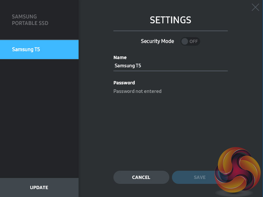
Task: Click the SETTINGS heading
Action: pos(170,20)
